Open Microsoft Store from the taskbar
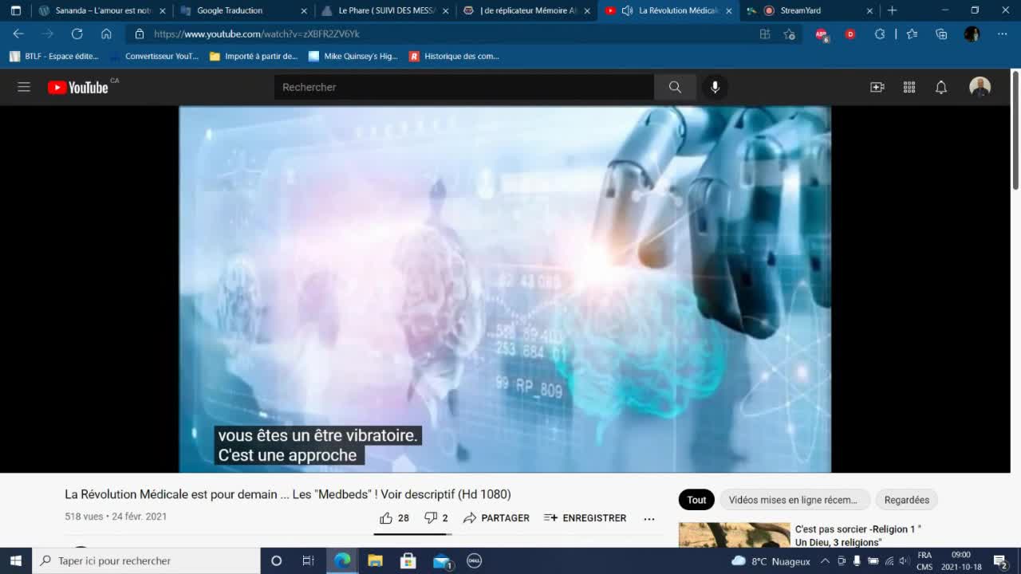Screen dimensions: 1021x574 point(408,560)
